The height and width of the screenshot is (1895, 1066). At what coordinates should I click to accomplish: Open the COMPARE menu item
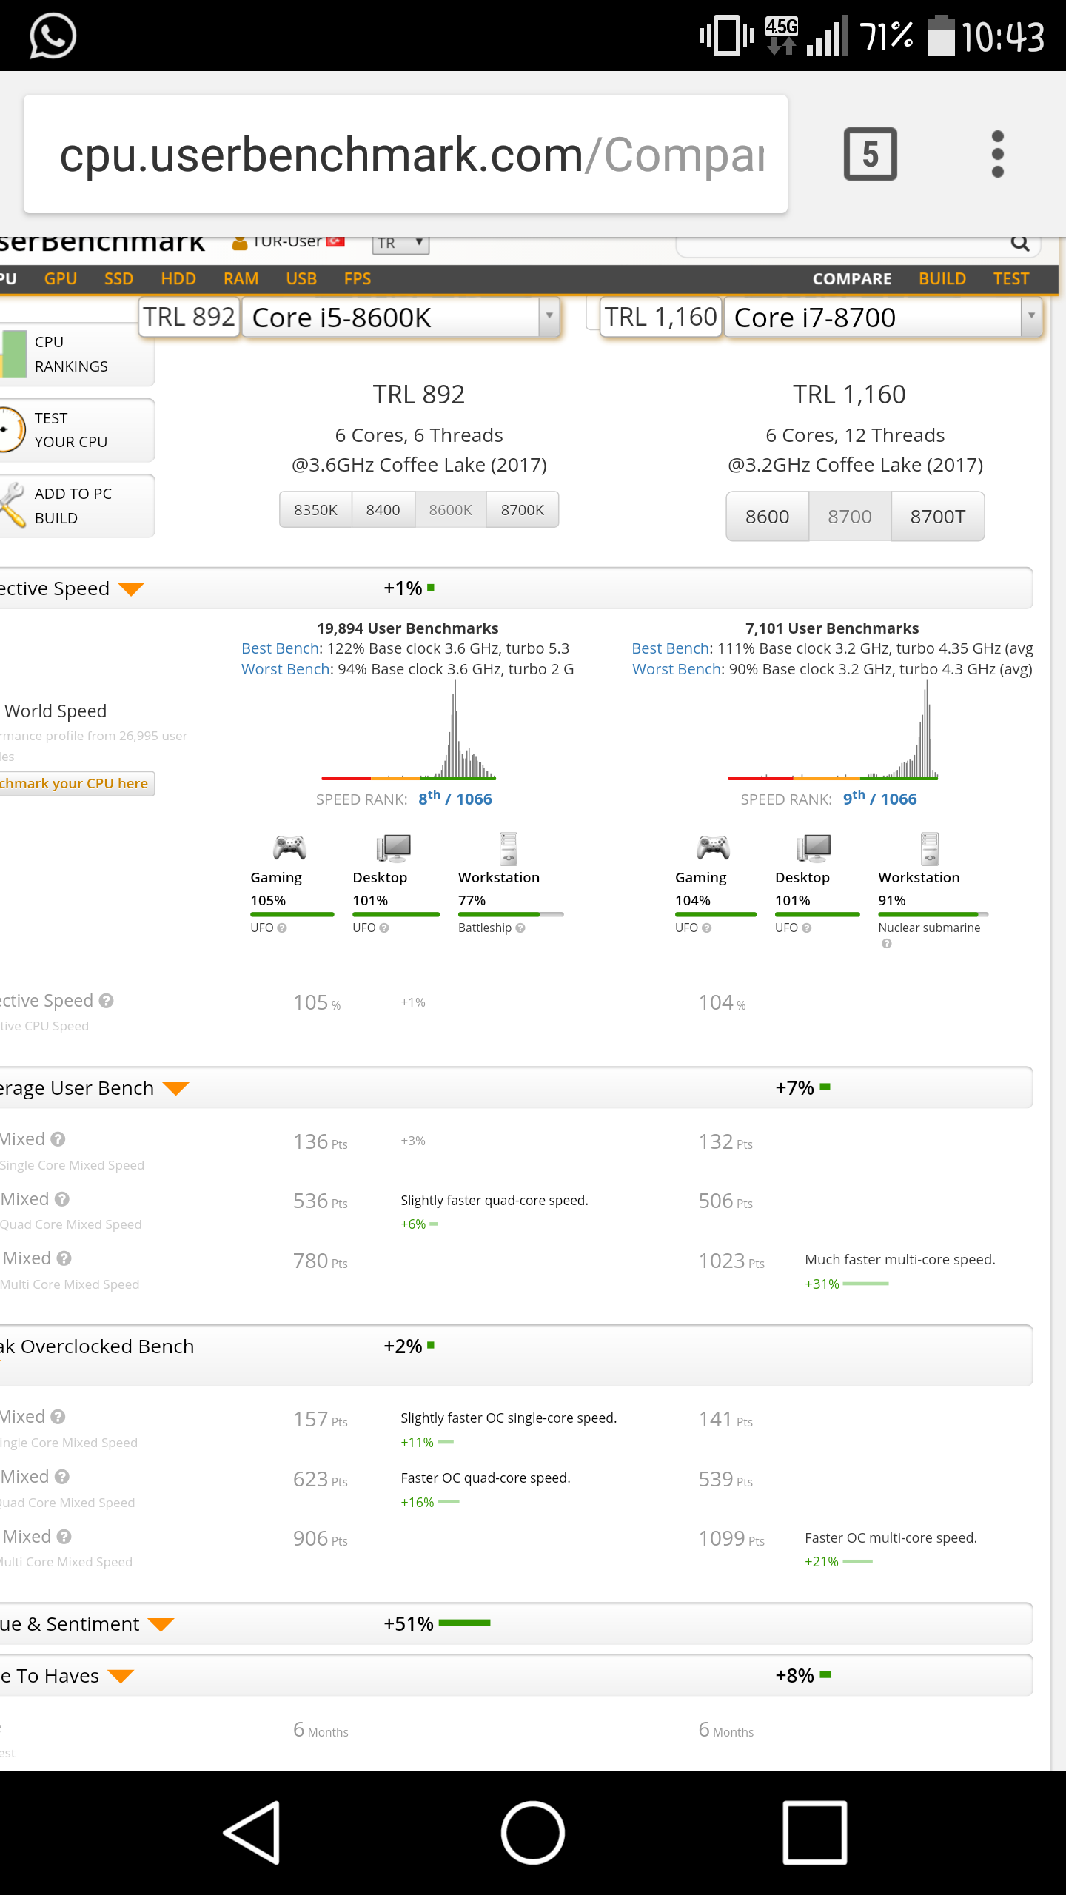852,278
